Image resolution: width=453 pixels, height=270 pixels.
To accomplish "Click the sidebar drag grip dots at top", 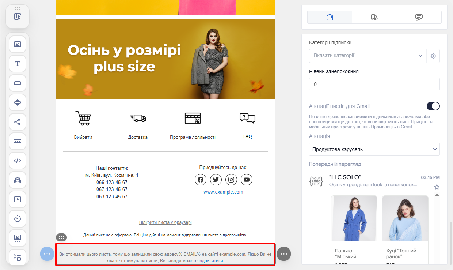I will coord(18,8).
